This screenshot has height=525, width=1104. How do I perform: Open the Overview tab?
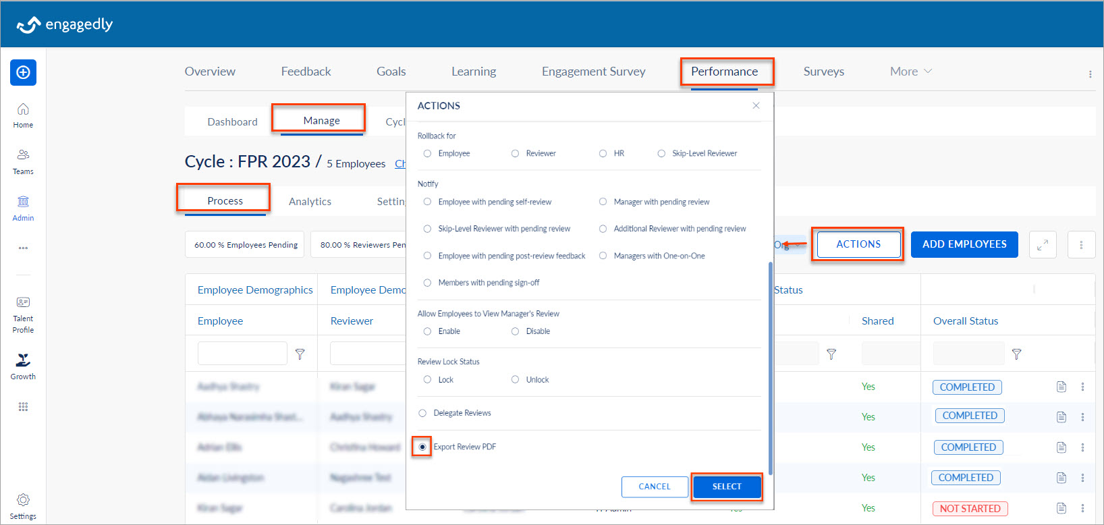pyautogui.click(x=210, y=72)
